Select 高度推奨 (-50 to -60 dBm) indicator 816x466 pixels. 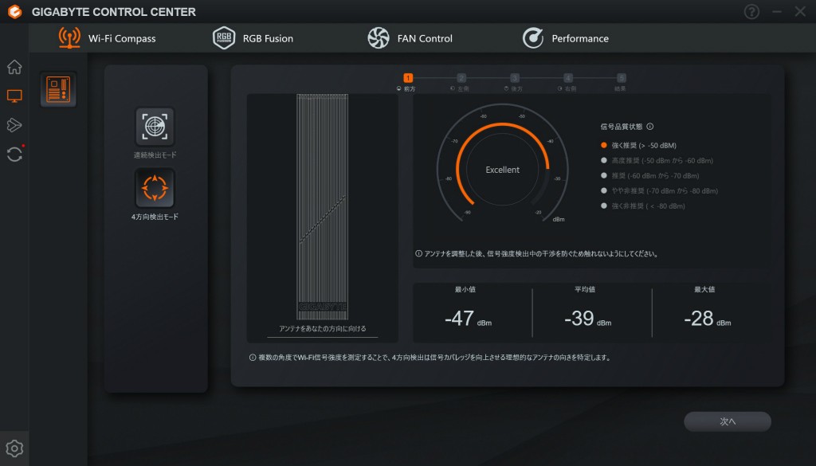pyautogui.click(x=604, y=160)
